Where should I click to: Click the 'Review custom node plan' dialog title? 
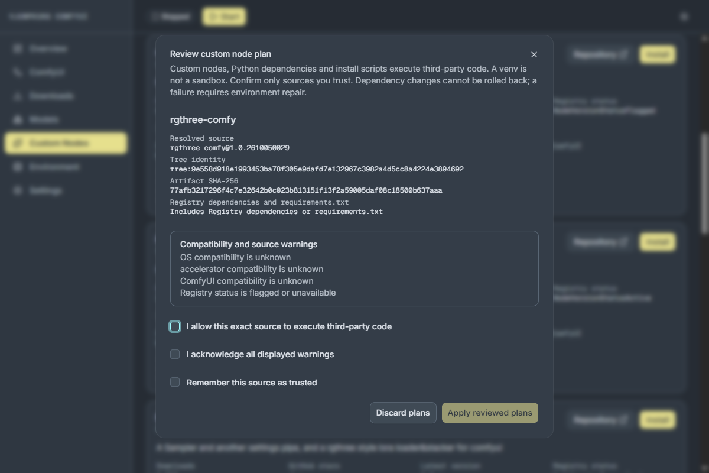pos(221,54)
